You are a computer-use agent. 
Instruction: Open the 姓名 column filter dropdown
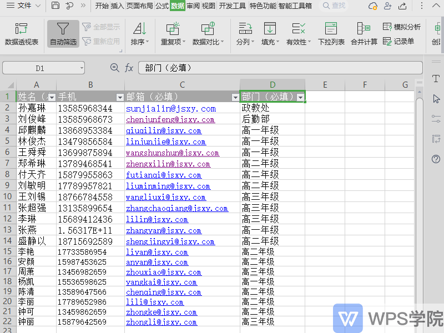click(52, 98)
